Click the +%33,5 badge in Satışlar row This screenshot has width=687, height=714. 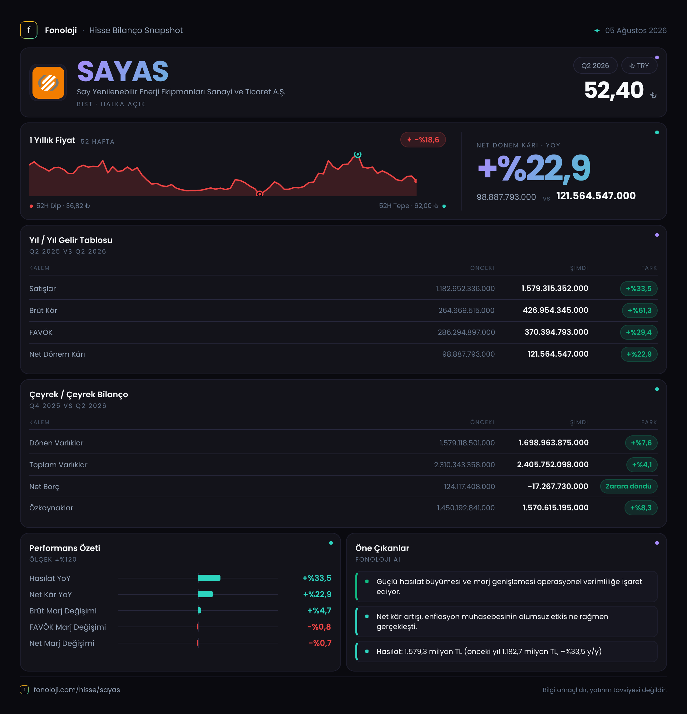click(638, 289)
